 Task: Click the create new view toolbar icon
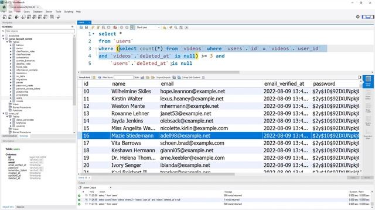(35, 17)
